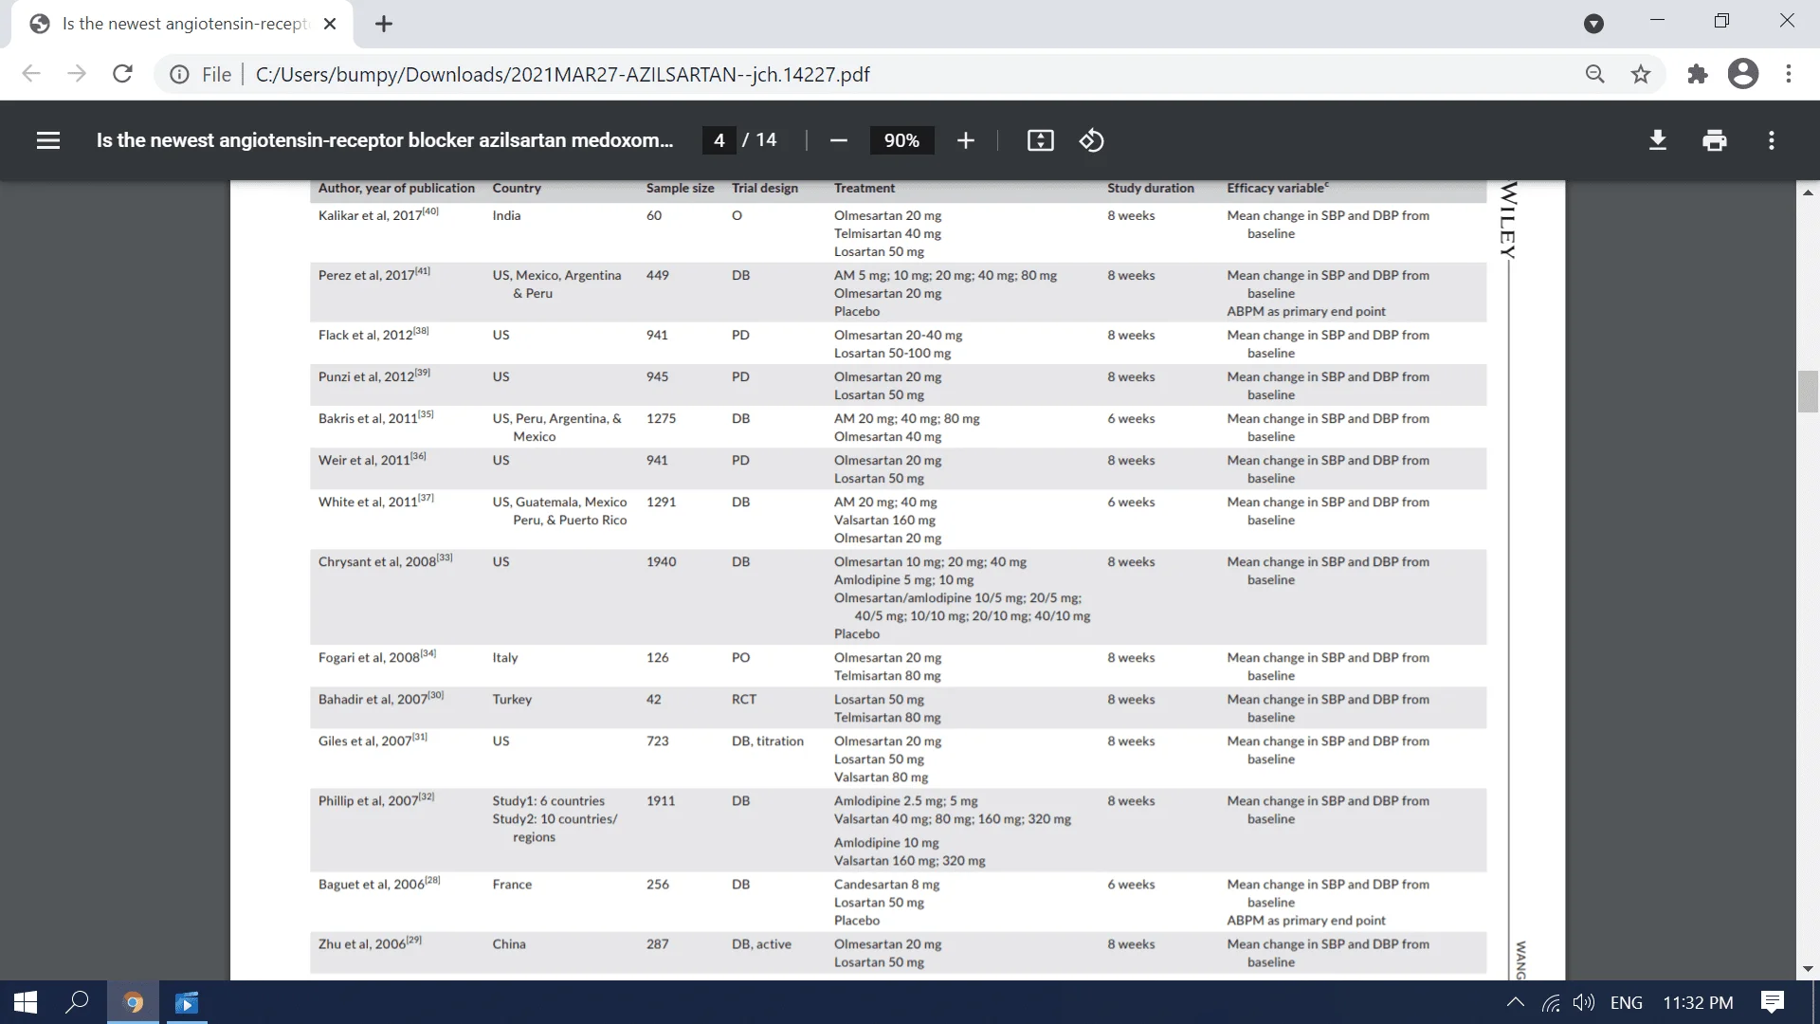Click the 'Zhu et al, 2006' entry
The image size is (1820, 1024).
pos(370,942)
